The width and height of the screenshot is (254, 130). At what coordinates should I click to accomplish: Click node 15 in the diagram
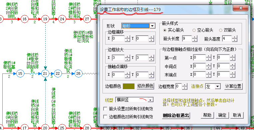(x=20, y=73)
